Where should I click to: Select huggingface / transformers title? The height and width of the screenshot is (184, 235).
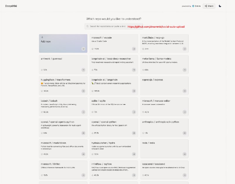56,80
